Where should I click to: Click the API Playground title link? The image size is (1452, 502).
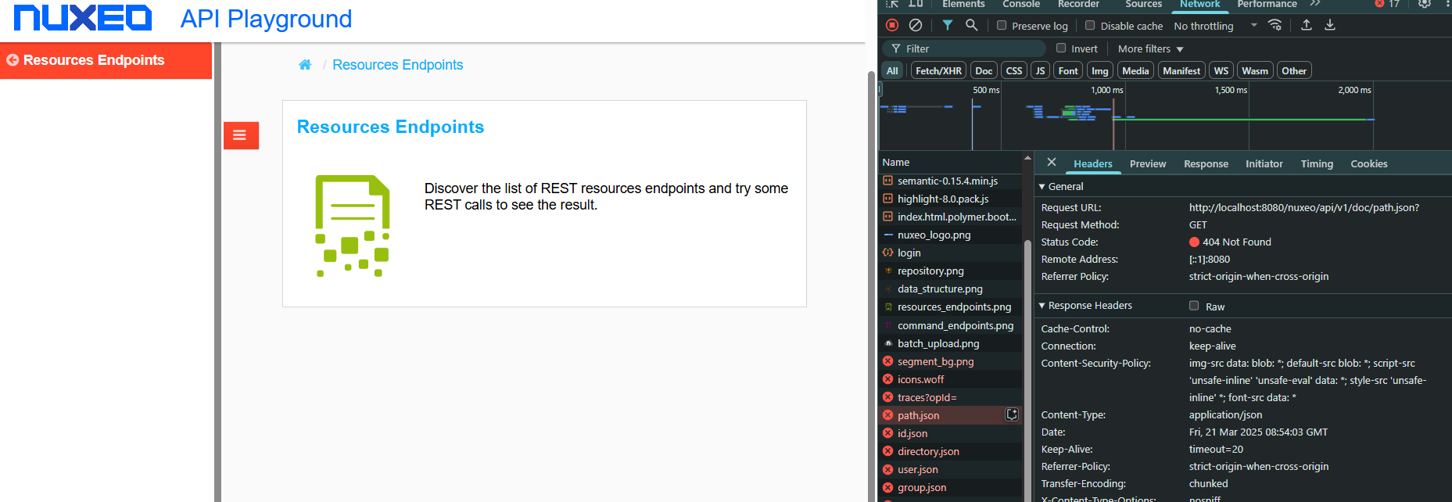point(266,19)
